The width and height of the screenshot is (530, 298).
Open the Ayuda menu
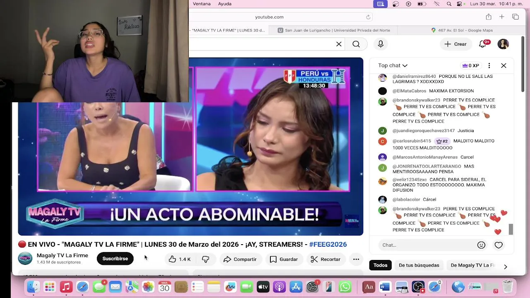tap(225, 4)
